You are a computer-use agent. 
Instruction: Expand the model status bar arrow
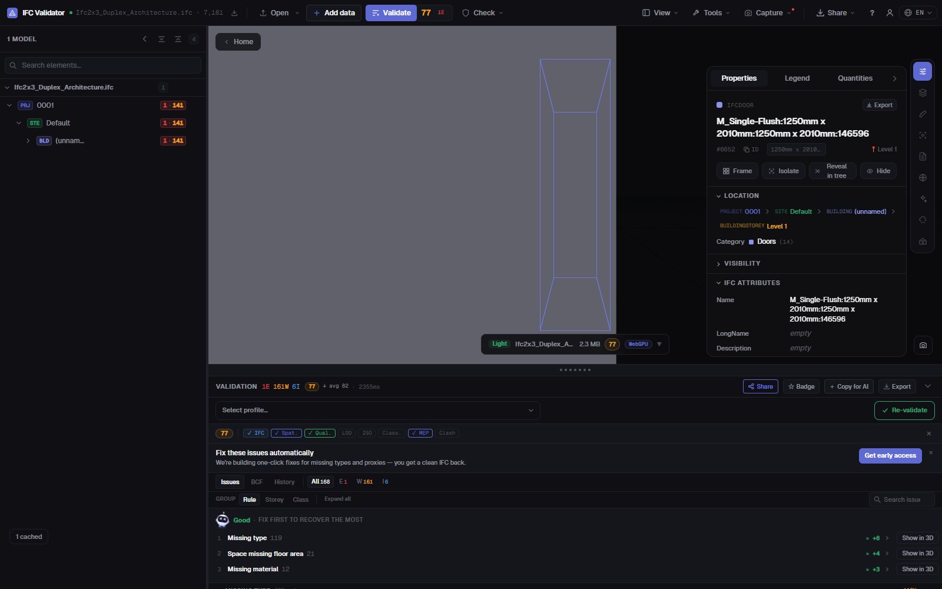(x=659, y=345)
